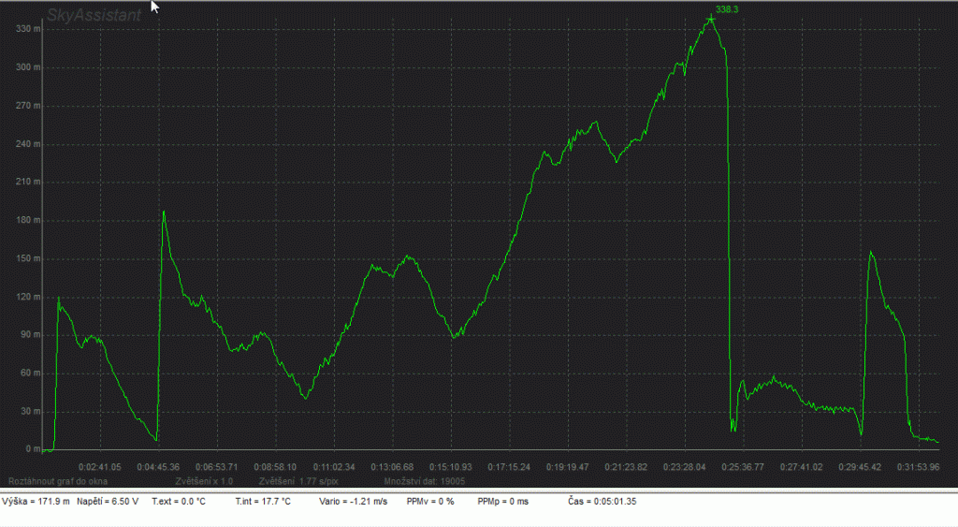The width and height of the screenshot is (958, 527).
Task: Click the 180 m y-axis label
Action: (x=29, y=220)
